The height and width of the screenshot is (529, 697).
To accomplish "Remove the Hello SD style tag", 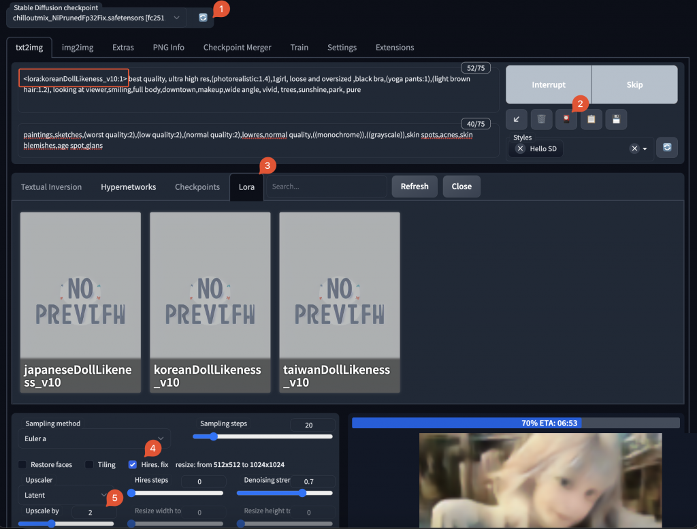I will [521, 149].
